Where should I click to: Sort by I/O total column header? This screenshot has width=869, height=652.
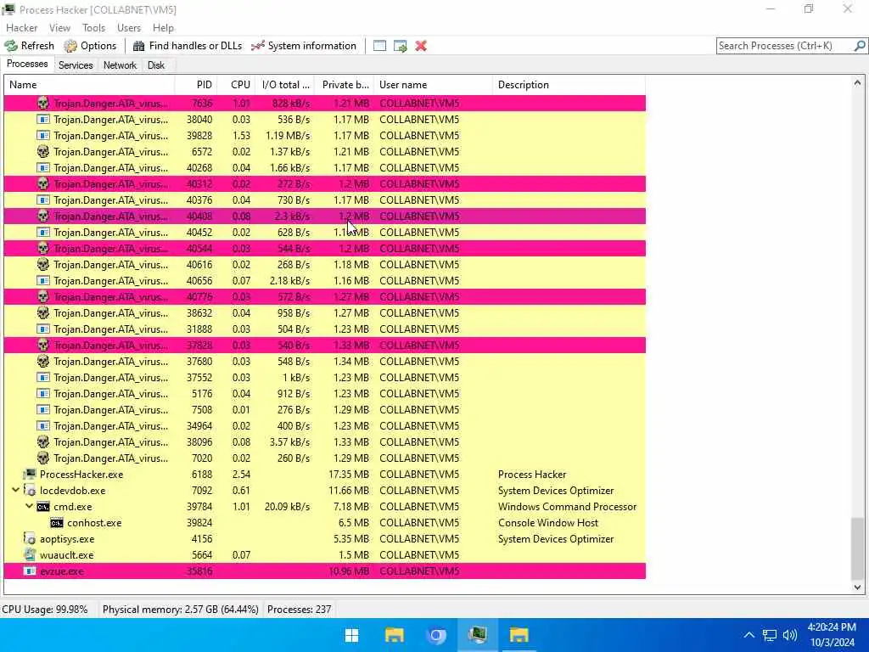[284, 85]
